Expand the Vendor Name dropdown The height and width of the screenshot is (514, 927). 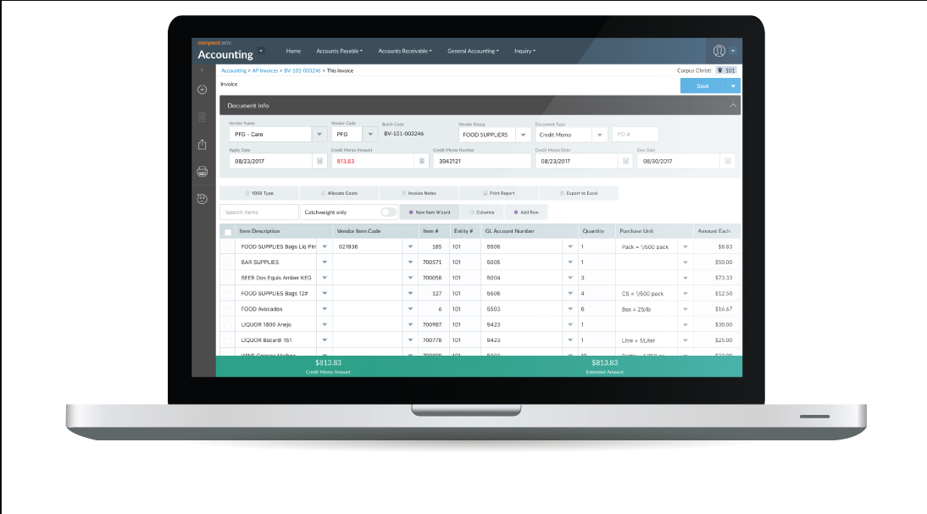(319, 134)
